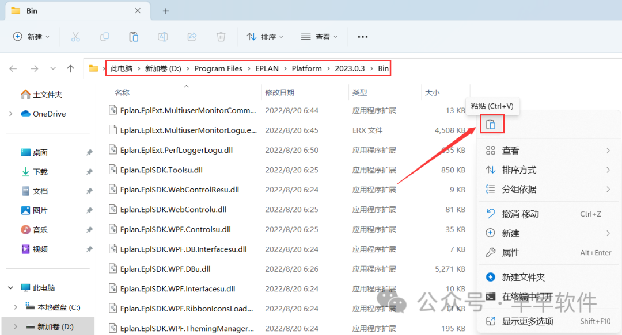Viewport: 622px width, 335px height.
Task: Sort files by 修改日期 column header
Action: pos(280,93)
